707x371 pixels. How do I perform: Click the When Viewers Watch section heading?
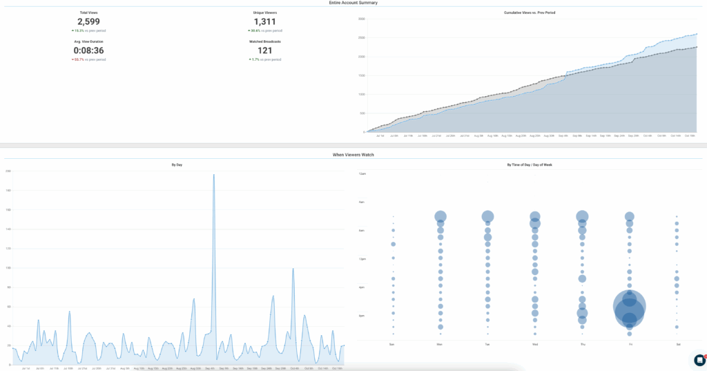(x=353, y=155)
